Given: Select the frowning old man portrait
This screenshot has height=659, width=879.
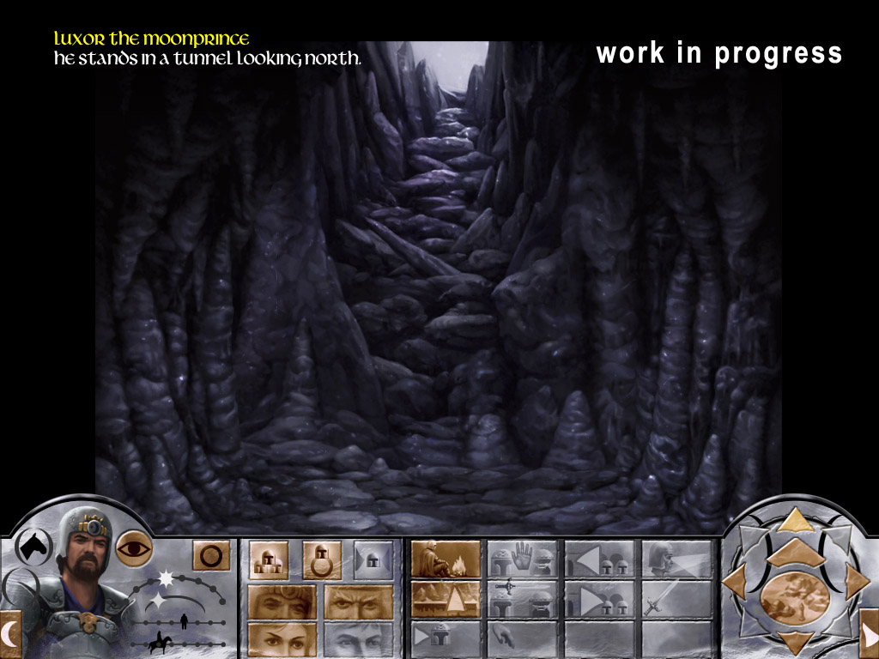Looking at the screenshot, I should 358,602.
